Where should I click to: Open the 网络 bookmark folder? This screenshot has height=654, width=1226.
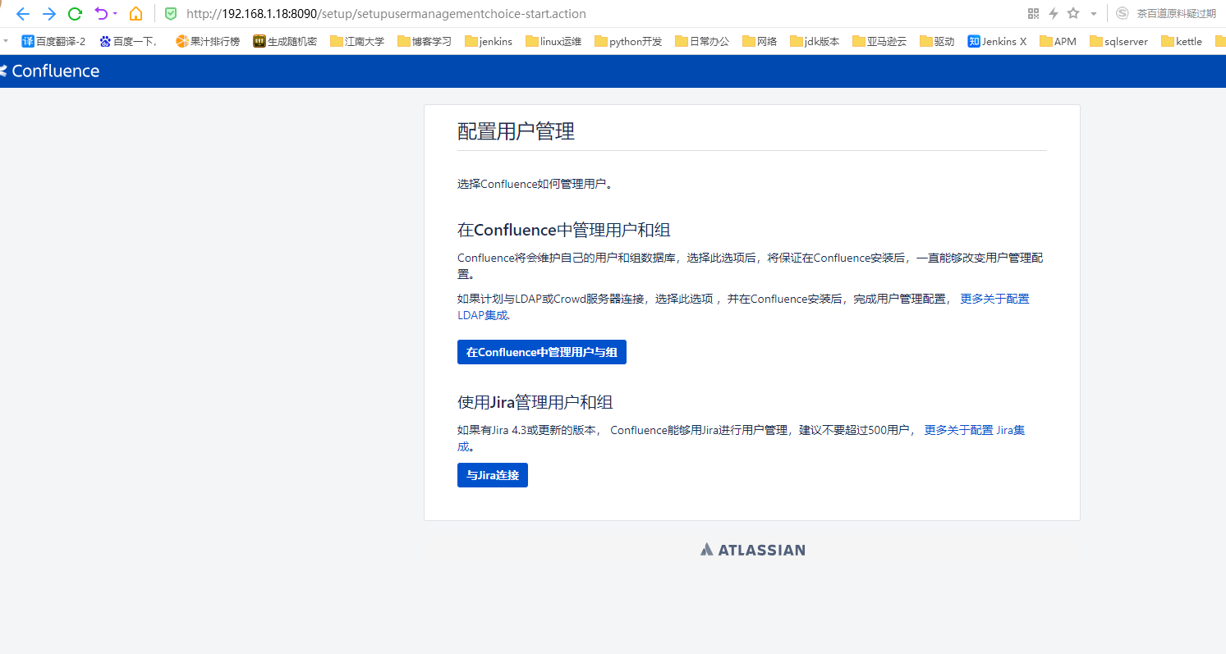point(760,41)
